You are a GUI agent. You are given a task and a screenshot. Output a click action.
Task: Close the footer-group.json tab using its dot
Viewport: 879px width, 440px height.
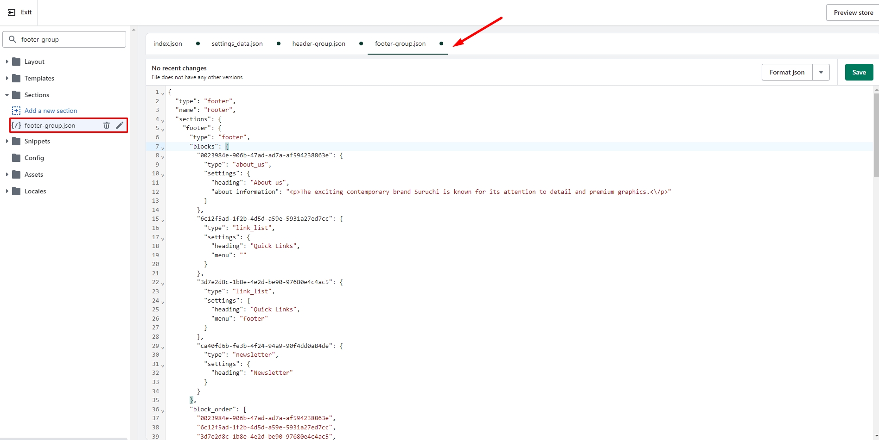tap(441, 43)
